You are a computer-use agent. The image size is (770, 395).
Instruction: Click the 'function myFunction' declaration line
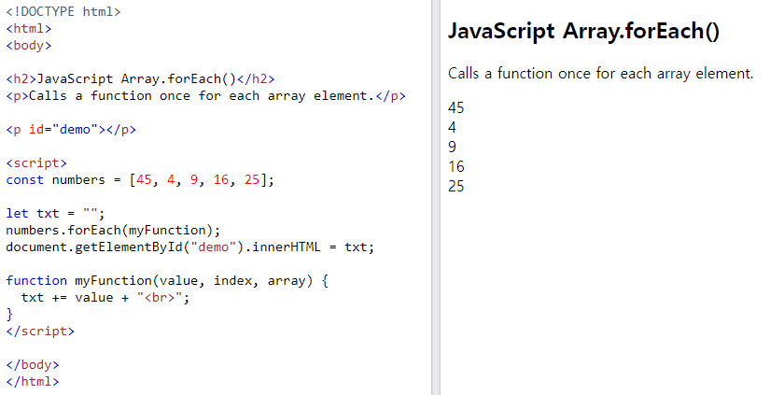point(167,280)
